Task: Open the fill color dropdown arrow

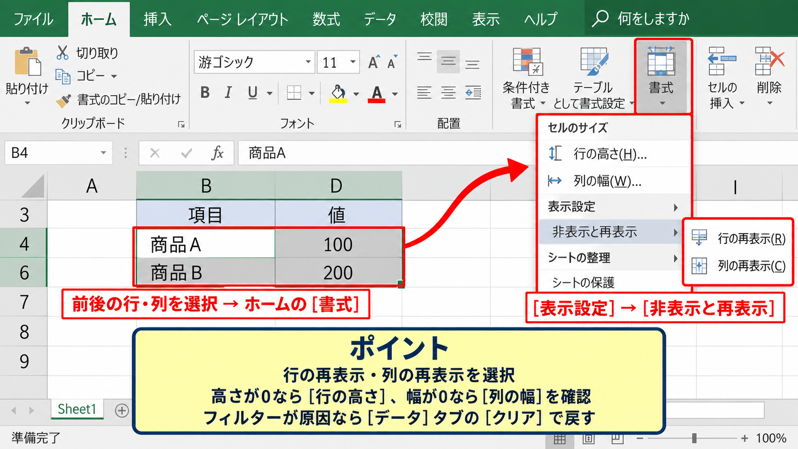Action: 356,94
